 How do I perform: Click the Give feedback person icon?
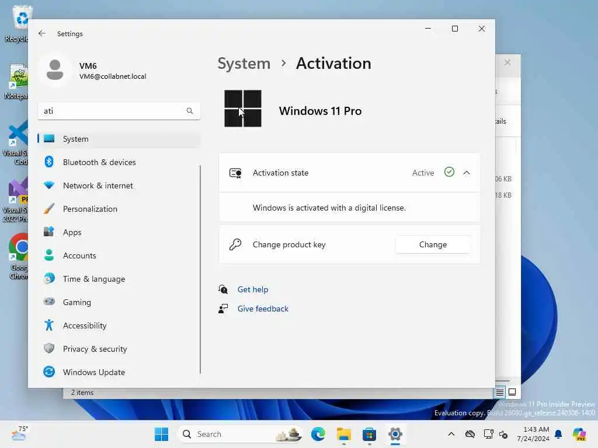[x=223, y=309]
